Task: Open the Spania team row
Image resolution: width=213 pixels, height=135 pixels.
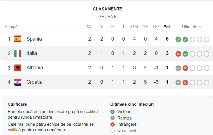Action: tap(106, 39)
